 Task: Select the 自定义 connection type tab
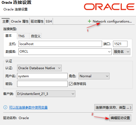click(x=36, y=36)
